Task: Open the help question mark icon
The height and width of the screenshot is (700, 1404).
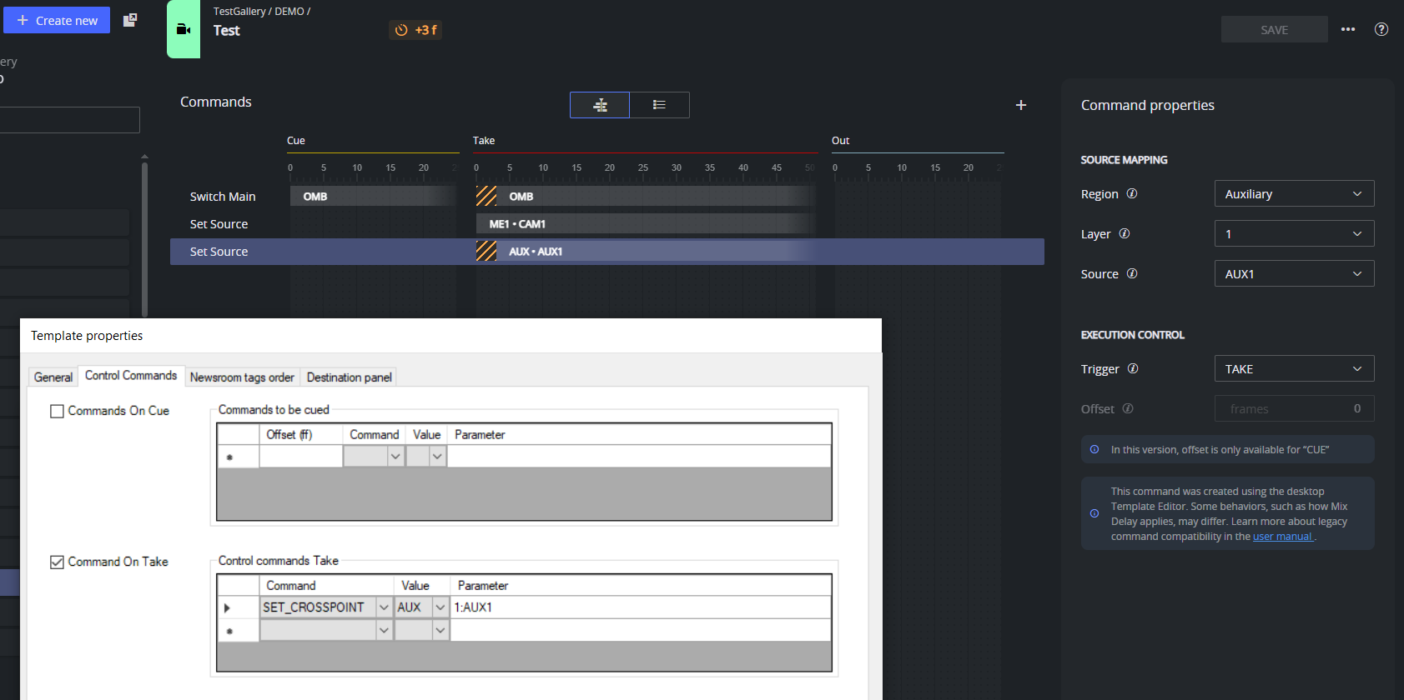Action: pyautogui.click(x=1381, y=29)
